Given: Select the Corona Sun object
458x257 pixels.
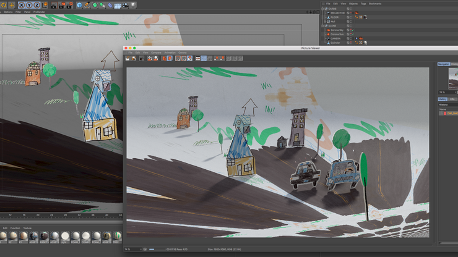Looking at the screenshot, I should click(337, 34).
